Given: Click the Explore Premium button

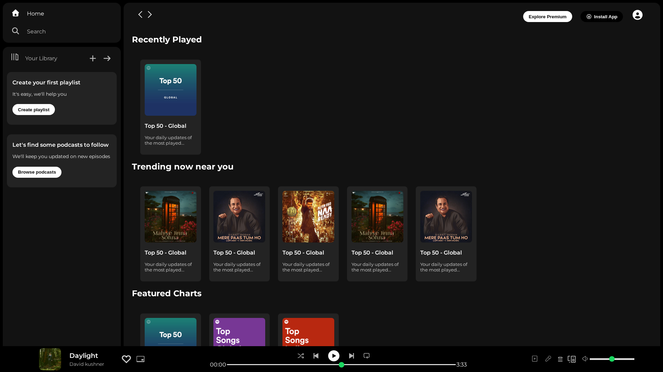Looking at the screenshot, I should (547, 17).
